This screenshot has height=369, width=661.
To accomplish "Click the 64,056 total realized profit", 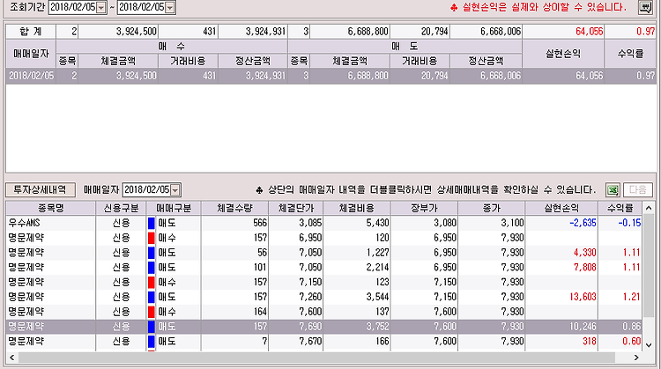I will pyautogui.click(x=590, y=32).
